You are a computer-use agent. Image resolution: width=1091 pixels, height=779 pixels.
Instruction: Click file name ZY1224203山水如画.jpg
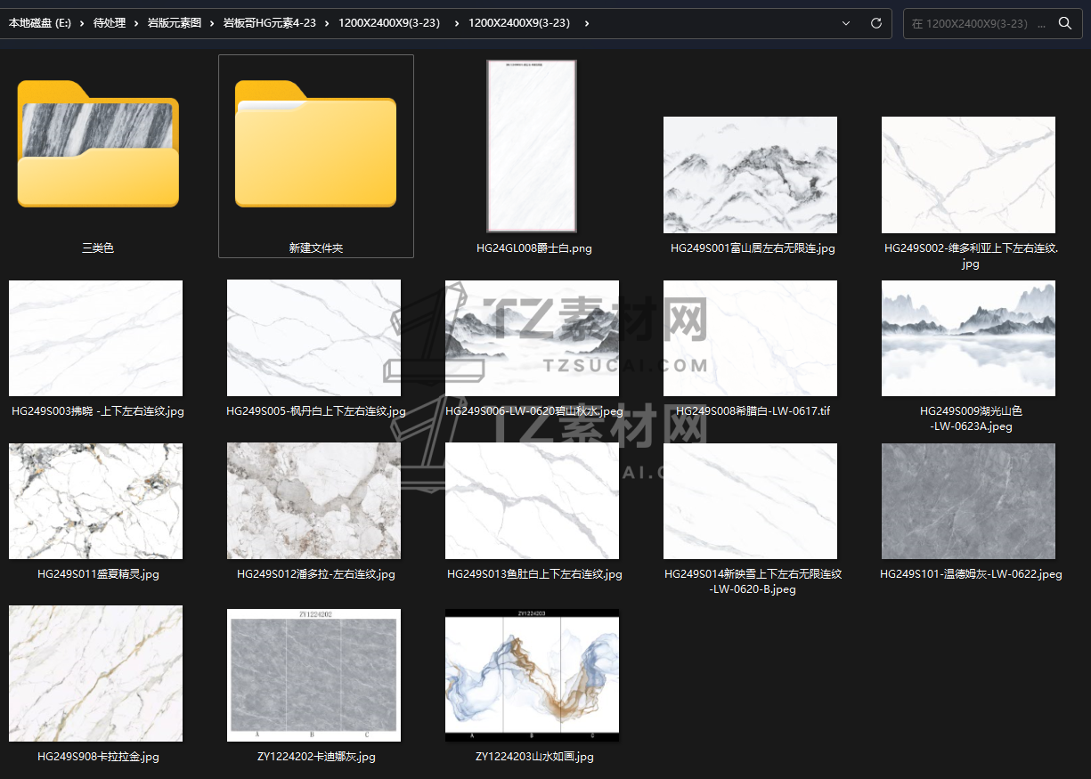pyautogui.click(x=534, y=757)
